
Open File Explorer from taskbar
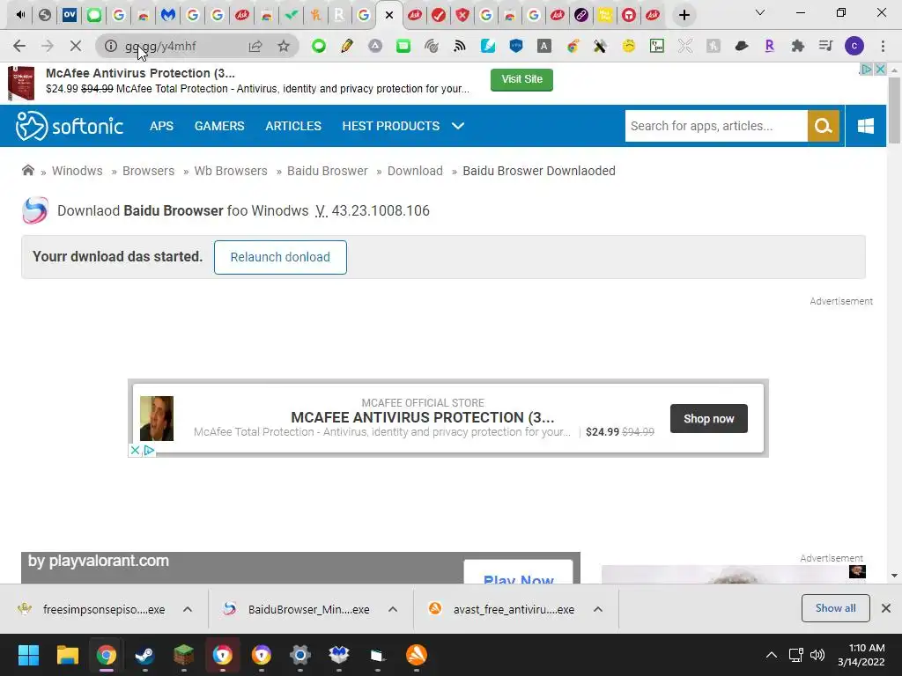click(x=67, y=655)
